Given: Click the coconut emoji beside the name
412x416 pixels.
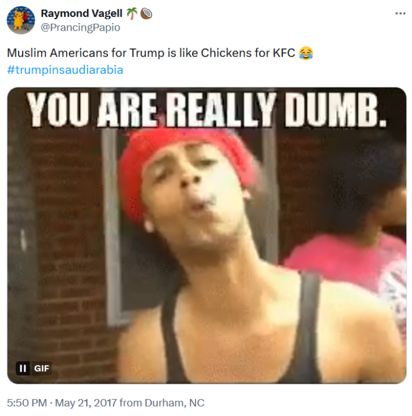Looking at the screenshot, I should click(x=146, y=13).
